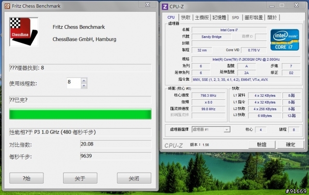Viewport: 309px width, 195px height.
Task: Click the revision value D2
Action: [291, 73]
